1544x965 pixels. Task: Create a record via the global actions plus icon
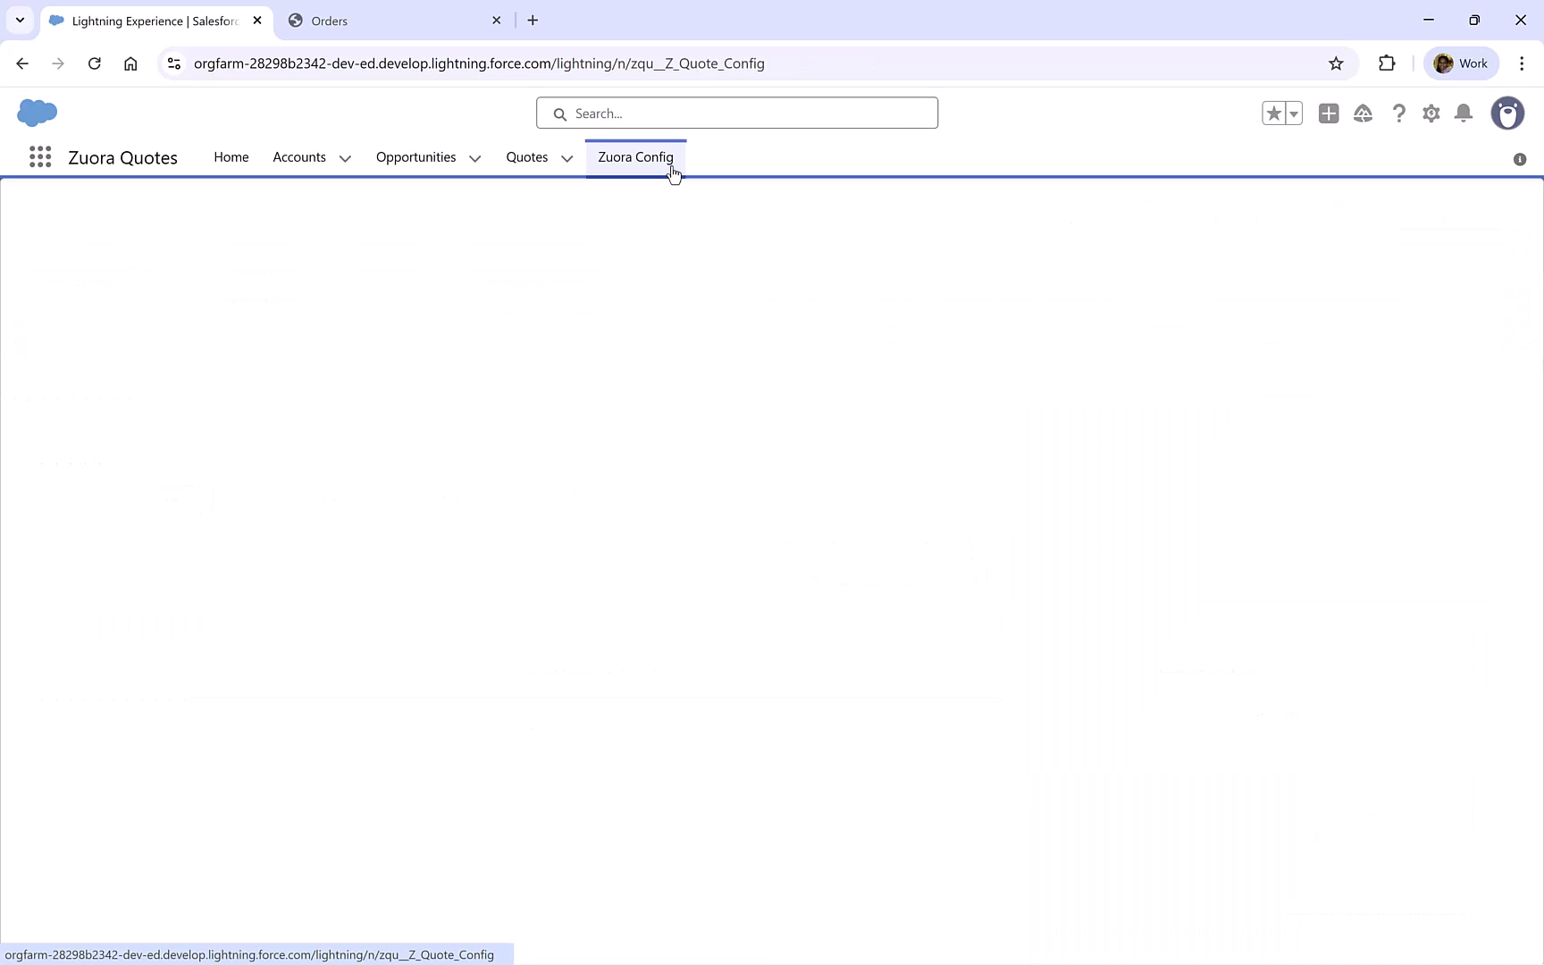[x=1329, y=113]
